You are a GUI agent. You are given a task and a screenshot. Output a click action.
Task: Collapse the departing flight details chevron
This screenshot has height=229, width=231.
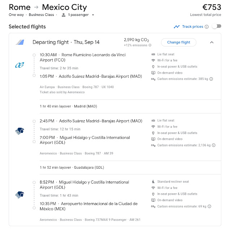point(212,42)
